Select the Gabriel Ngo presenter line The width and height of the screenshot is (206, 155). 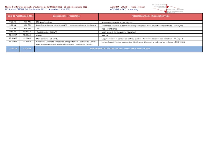click(64, 45)
